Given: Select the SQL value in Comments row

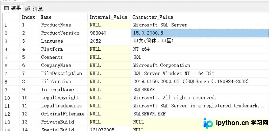Looking at the screenshot, I should [x=200, y=57].
